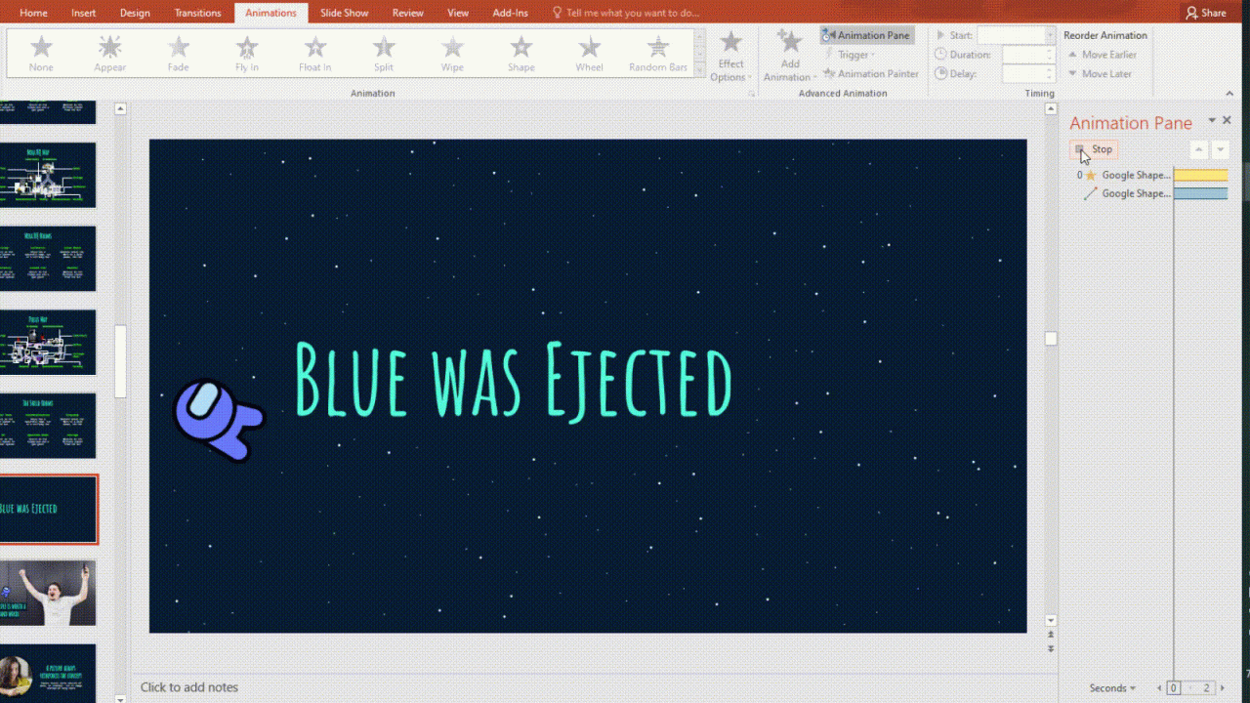
Task: Open the Seconds zoom dropdown
Action: (1112, 688)
